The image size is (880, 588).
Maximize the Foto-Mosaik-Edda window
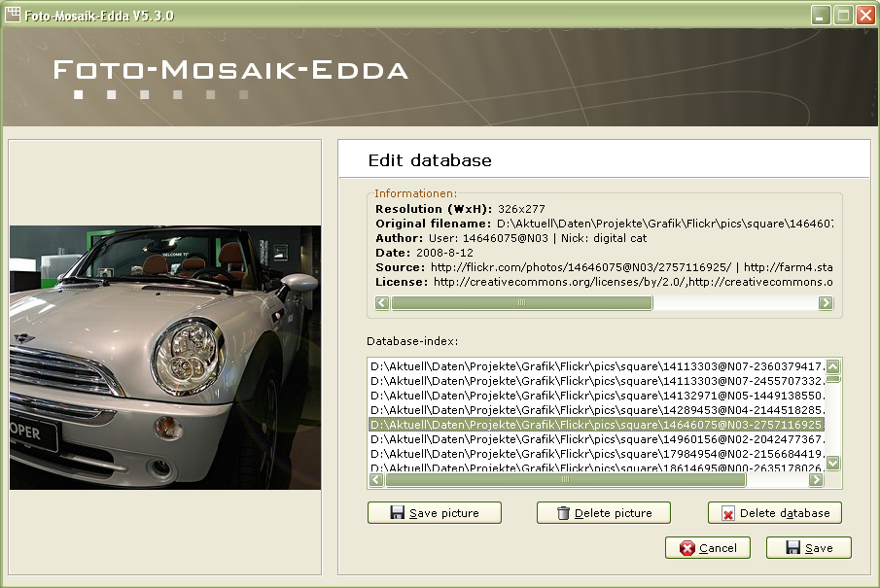(x=843, y=15)
